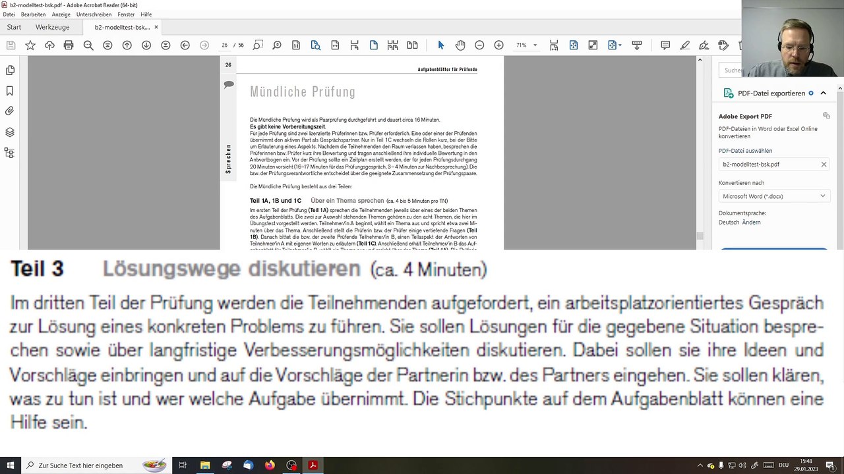Switch to the Start tab

pos(14,28)
